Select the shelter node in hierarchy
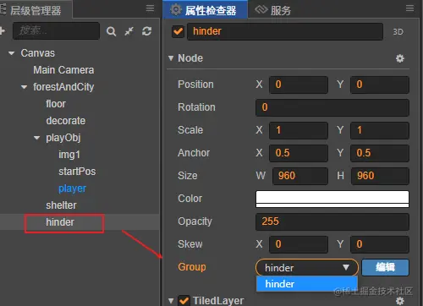Screen dimensions: 423x306 (61, 205)
